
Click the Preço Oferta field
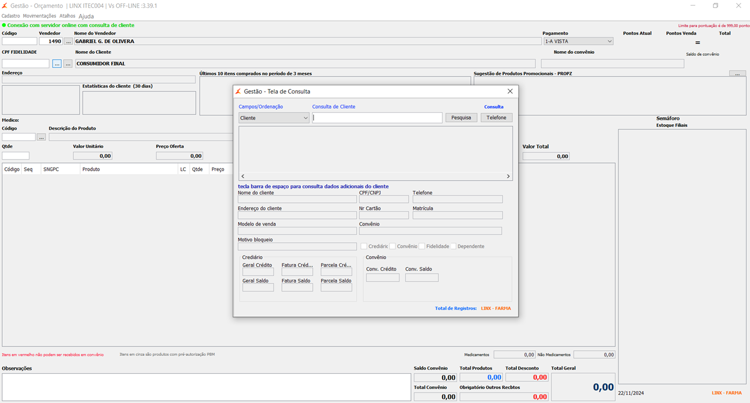point(179,156)
